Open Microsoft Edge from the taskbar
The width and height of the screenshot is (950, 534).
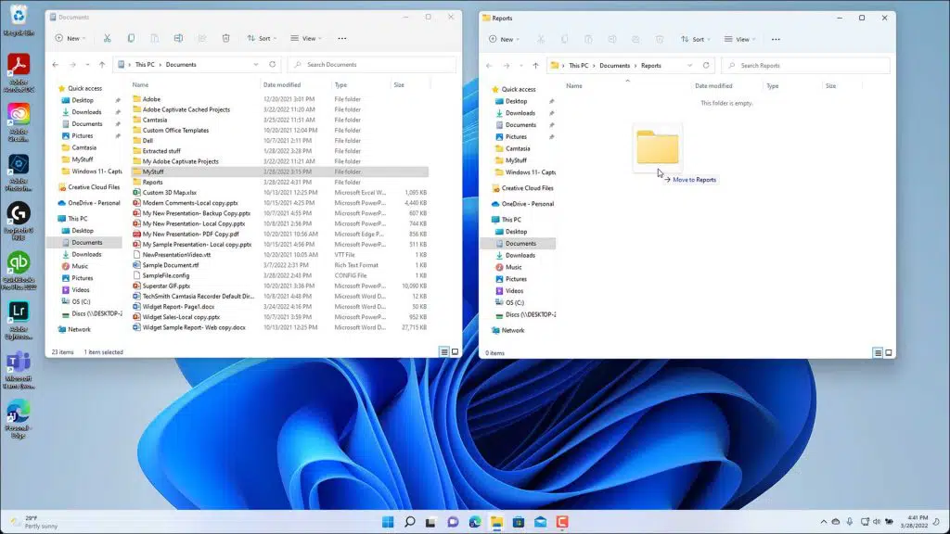475,522
